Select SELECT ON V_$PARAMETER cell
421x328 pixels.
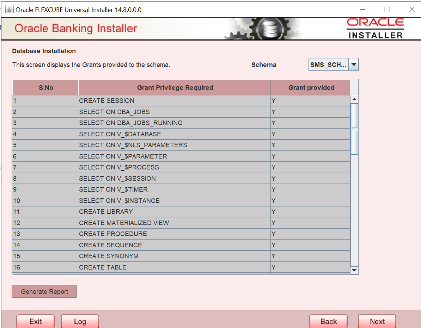tap(175, 156)
